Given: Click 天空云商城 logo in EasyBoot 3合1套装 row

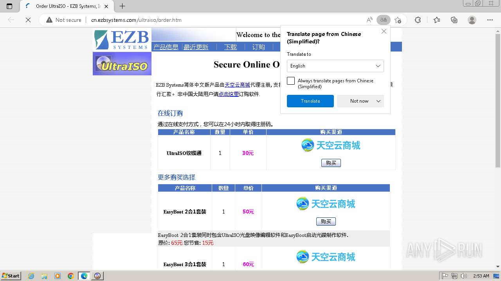Looking at the screenshot, I should 326,257.
